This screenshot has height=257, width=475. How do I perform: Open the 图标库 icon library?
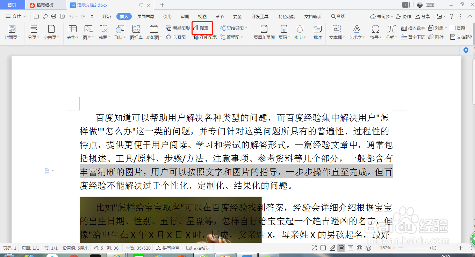(136, 32)
